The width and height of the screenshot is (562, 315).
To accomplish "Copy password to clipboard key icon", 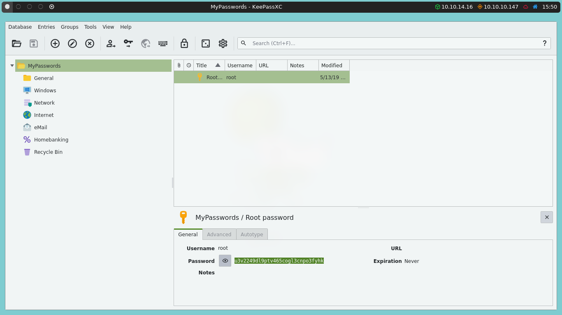I will (128, 43).
